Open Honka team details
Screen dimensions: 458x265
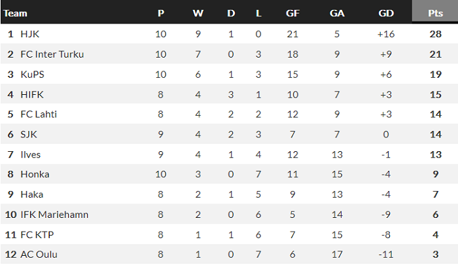tap(35, 174)
